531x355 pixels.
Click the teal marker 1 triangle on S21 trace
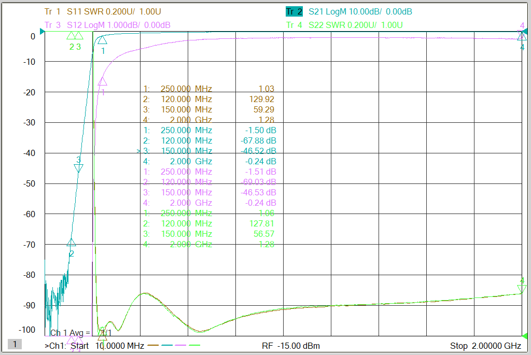point(102,40)
